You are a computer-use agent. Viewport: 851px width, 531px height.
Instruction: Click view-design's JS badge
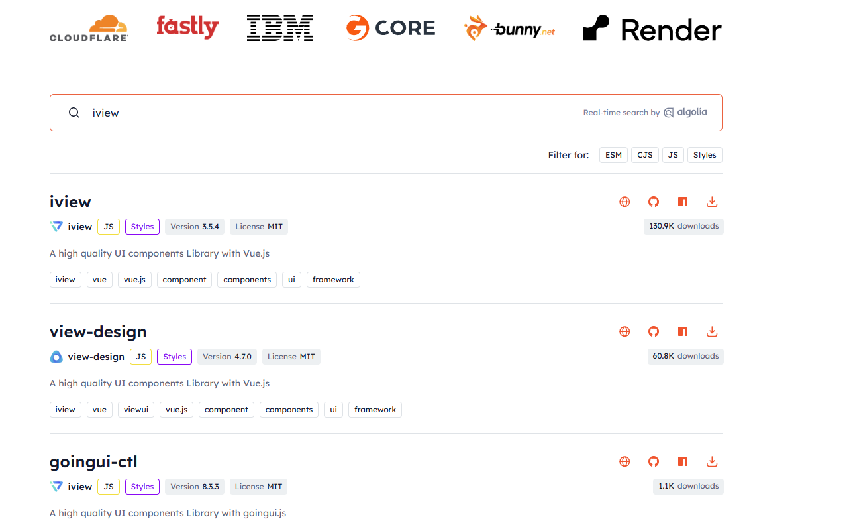[x=141, y=357]
